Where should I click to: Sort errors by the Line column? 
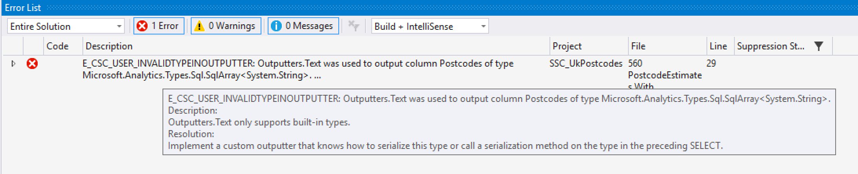[718, 46]
